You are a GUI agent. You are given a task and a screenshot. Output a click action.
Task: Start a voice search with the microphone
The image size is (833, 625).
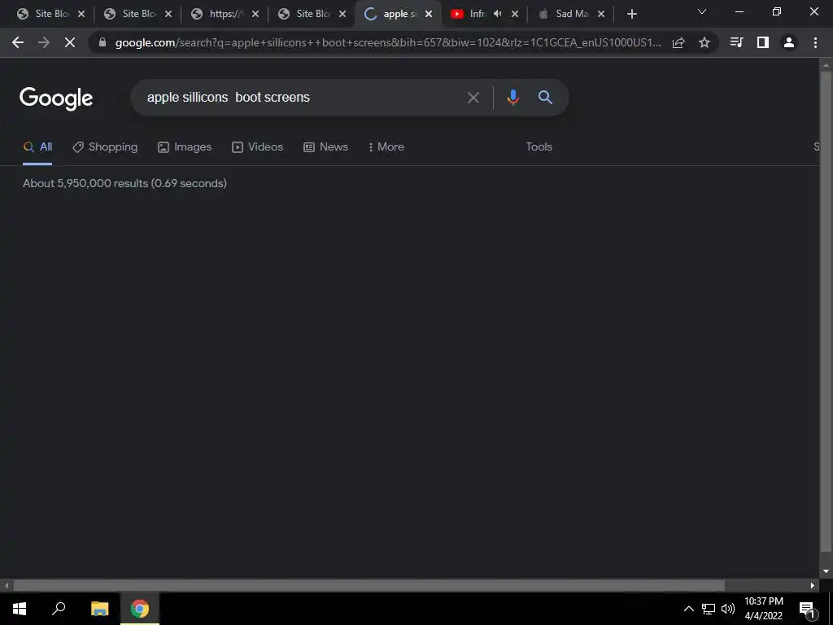(x=512, y=98)
